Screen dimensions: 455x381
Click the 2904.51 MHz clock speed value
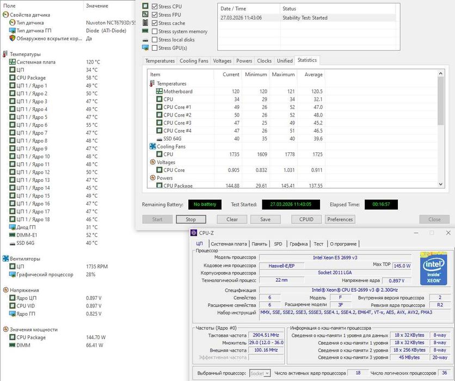pyautogui.click(x=266, y=335)
